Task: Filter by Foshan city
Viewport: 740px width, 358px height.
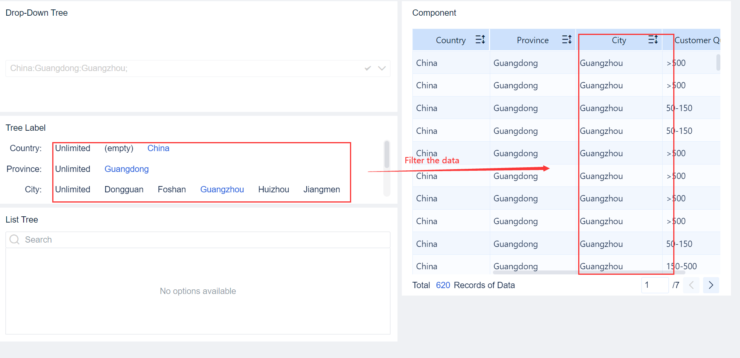Action: [x=172, y=189]
